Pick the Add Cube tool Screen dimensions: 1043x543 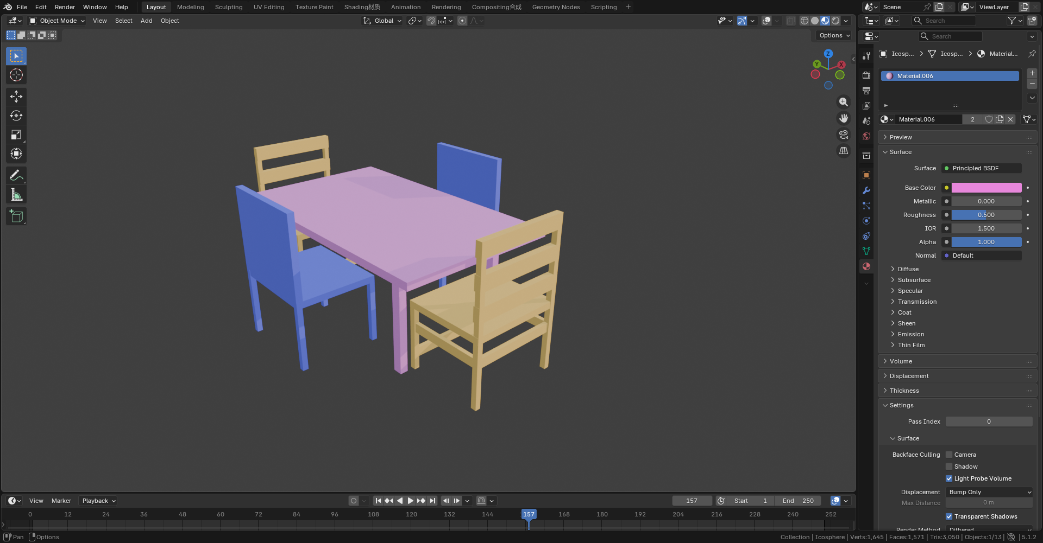[x=16, y=216]
